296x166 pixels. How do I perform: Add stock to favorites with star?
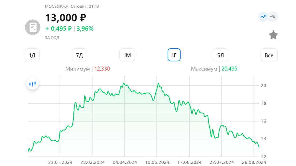[273, 35]
